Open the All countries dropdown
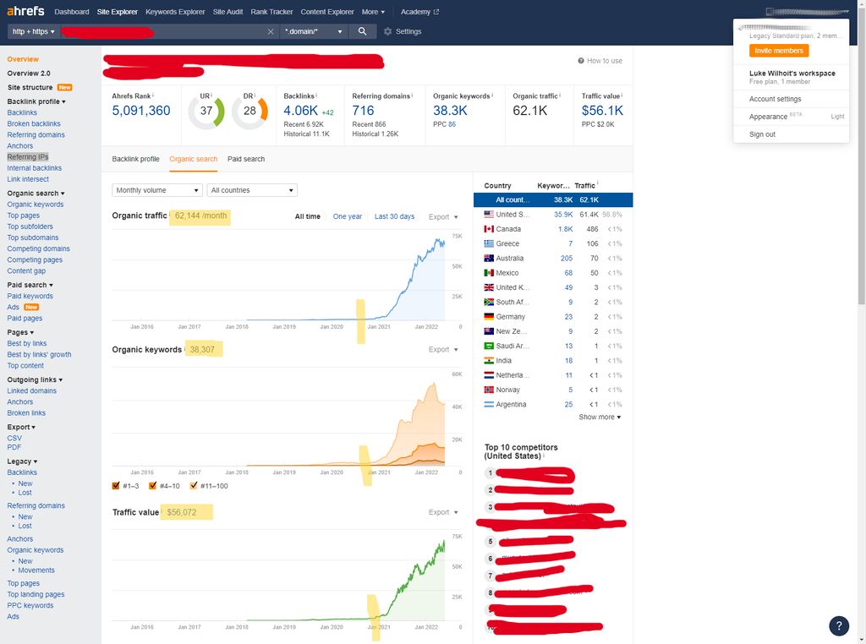This screenshot has height=644, width=866. pyautogui.click(x=252, y=190)
